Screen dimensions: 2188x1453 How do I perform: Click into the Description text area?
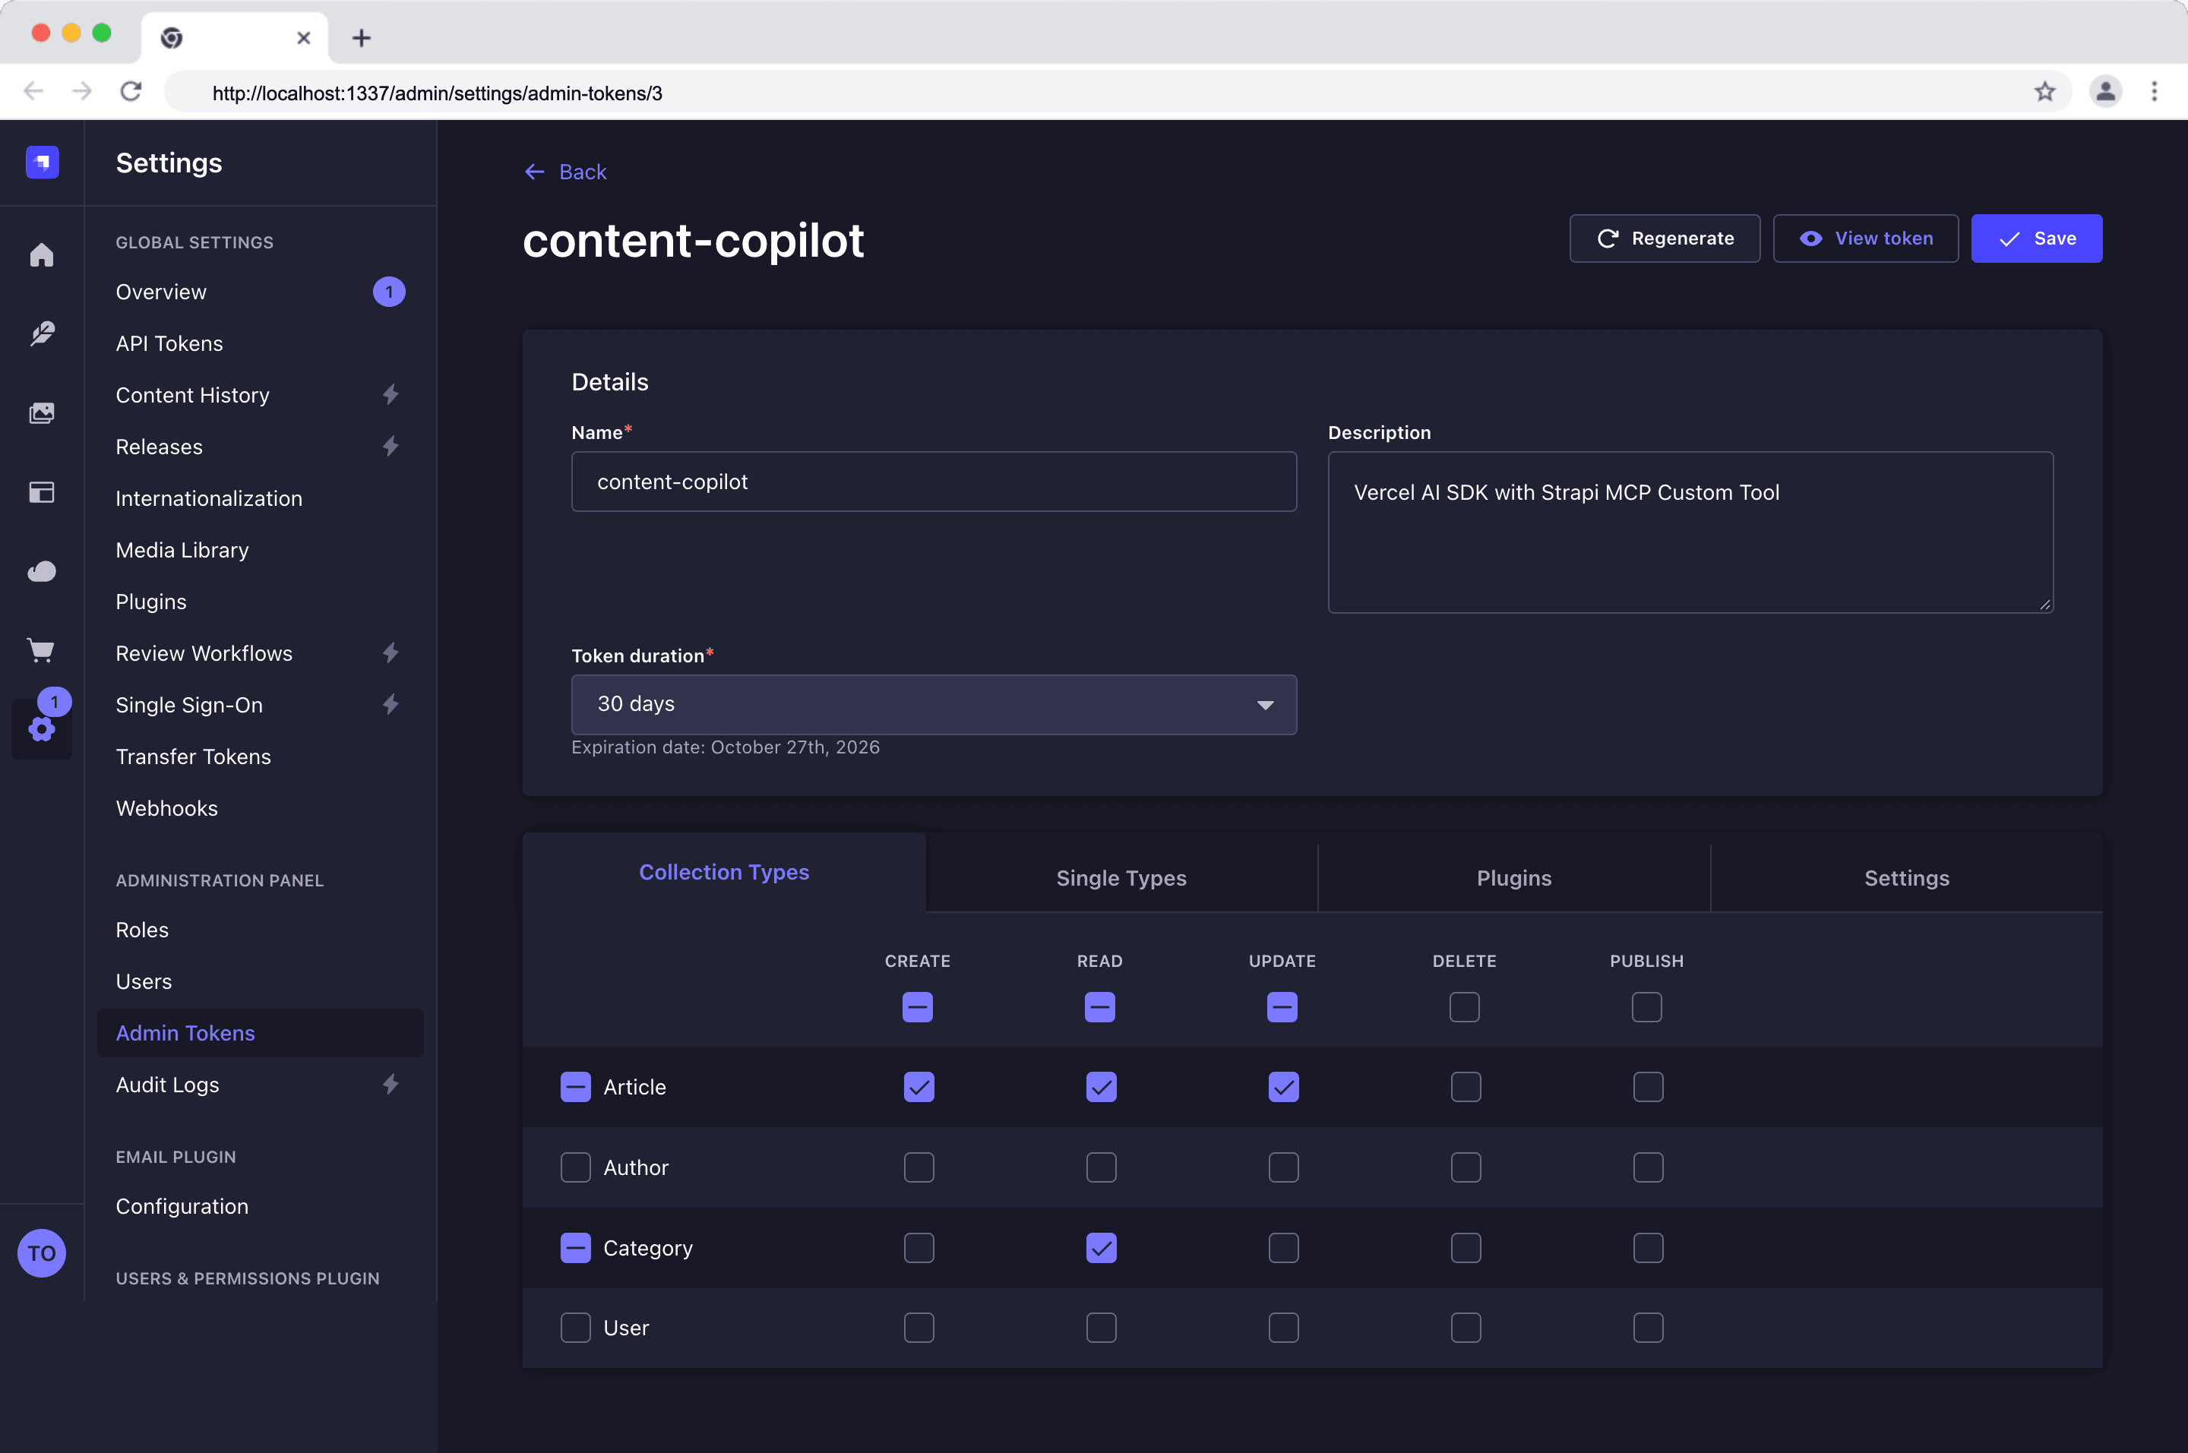(x=1690, y=533)
